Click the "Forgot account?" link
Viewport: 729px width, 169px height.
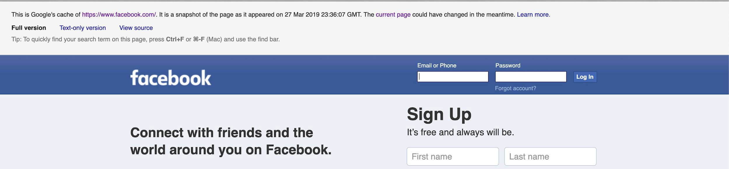click(x=515, y=88)
